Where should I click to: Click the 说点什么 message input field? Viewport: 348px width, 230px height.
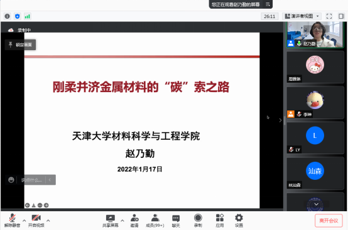coord(31,180)
